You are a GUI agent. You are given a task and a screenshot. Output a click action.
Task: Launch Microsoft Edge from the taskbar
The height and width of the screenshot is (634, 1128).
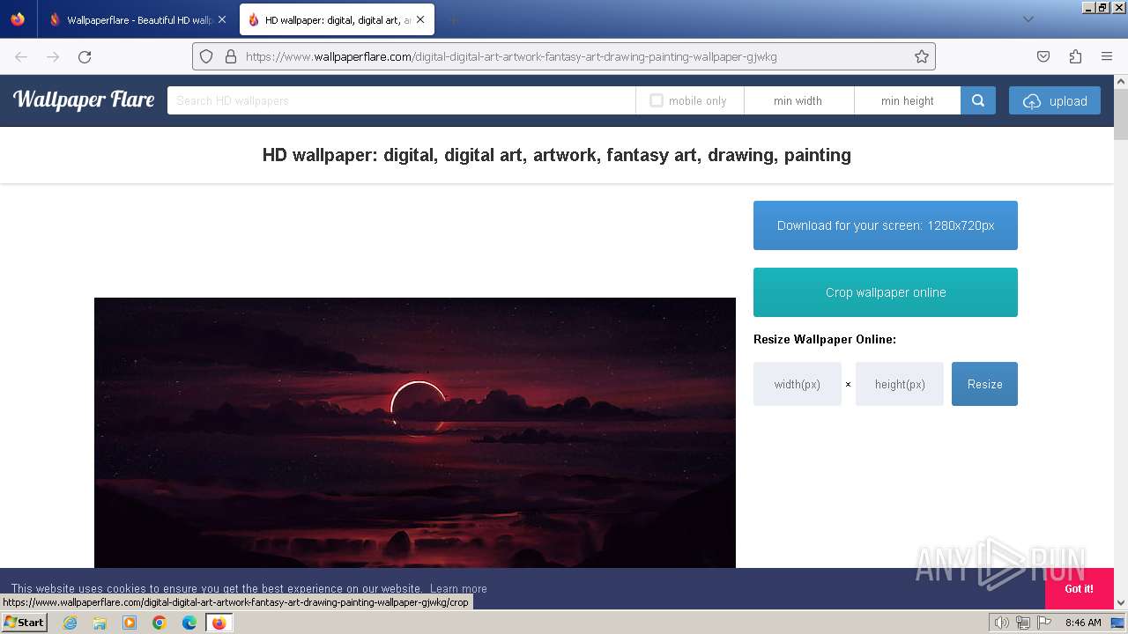189,623
